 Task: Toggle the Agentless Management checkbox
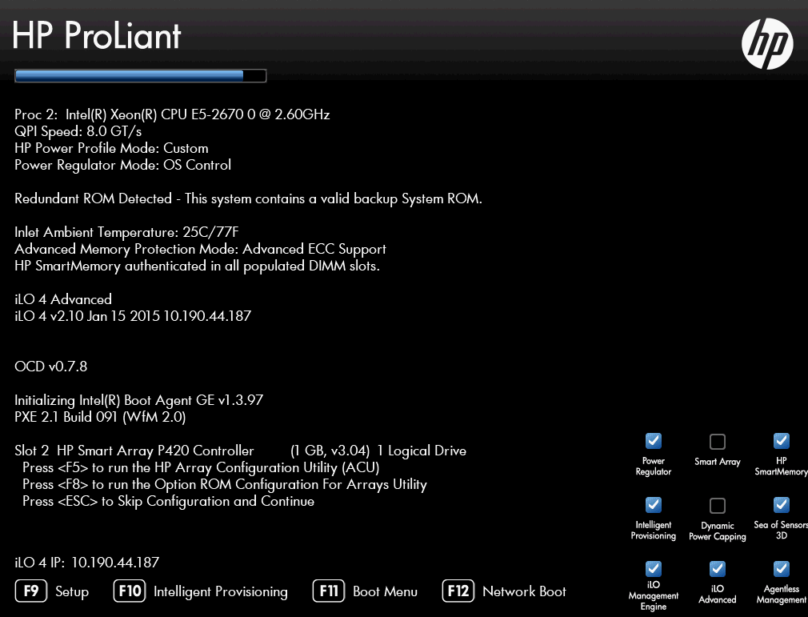782,569
